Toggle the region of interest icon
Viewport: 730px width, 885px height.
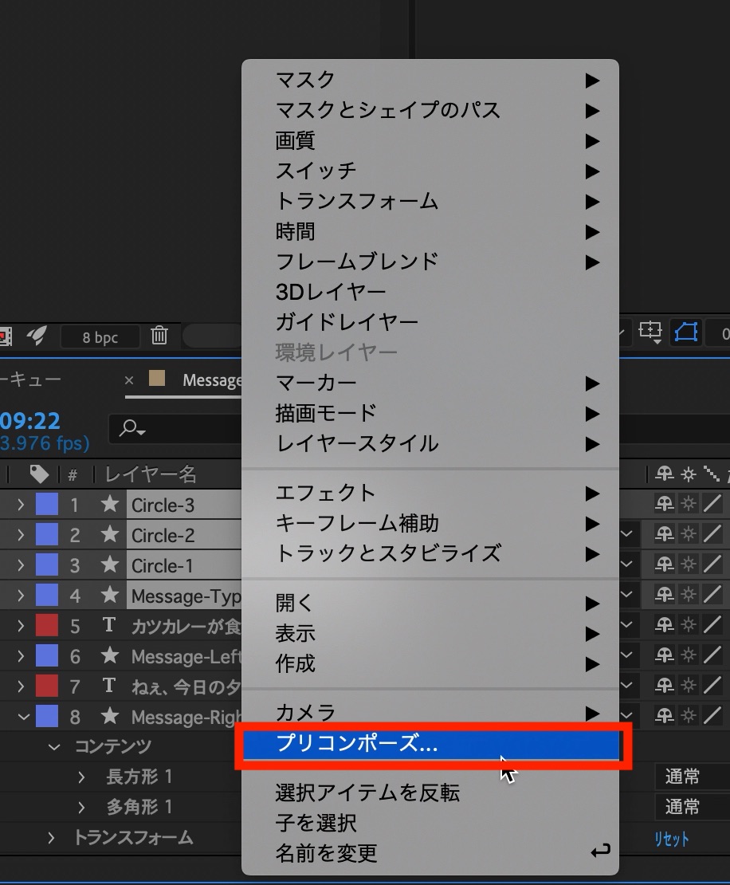pos(650,332)
